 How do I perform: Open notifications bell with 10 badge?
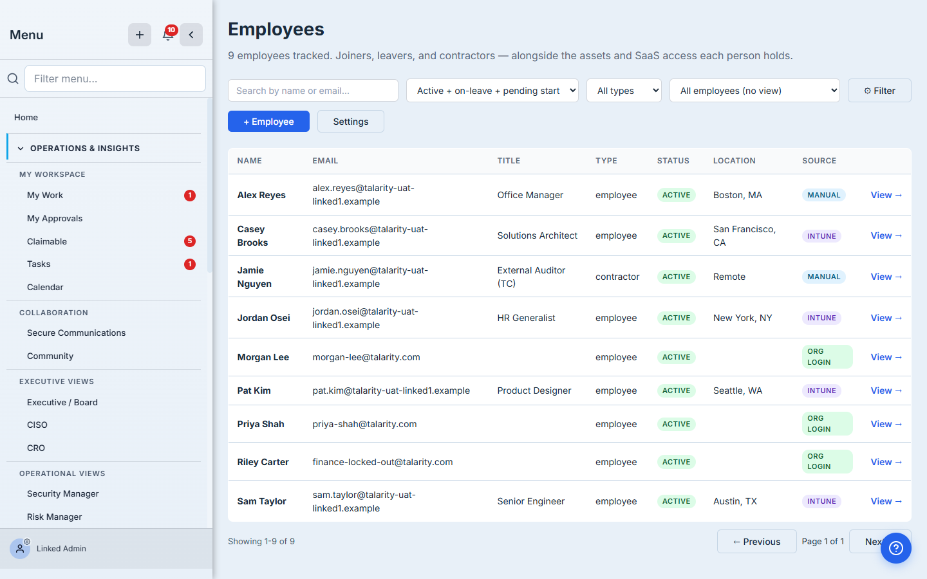(x=168, y=35)
